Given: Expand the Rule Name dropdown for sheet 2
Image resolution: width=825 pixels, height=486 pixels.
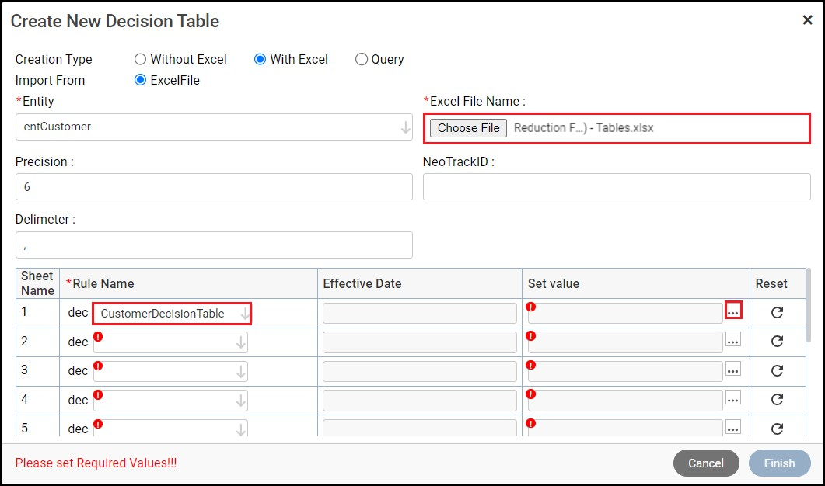Looking at the screenshot, I should point(241,342).
